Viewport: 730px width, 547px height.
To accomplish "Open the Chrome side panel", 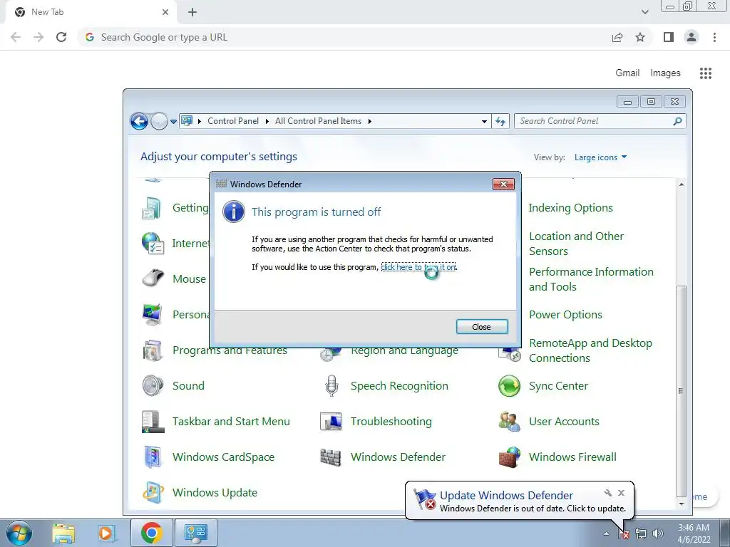I will point(669,37).
